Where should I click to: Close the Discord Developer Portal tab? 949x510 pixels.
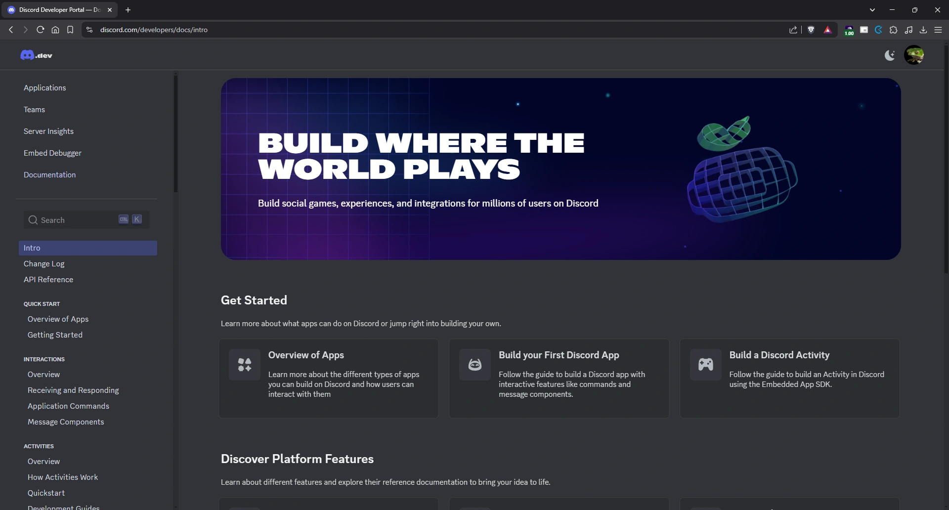point(110,10)
